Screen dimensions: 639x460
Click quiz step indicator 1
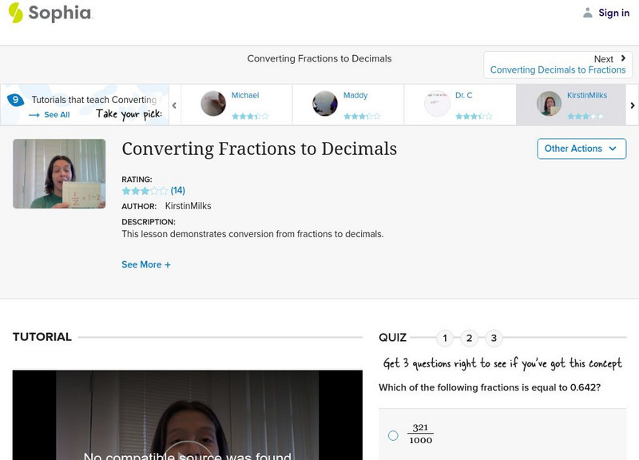point(445,339)
